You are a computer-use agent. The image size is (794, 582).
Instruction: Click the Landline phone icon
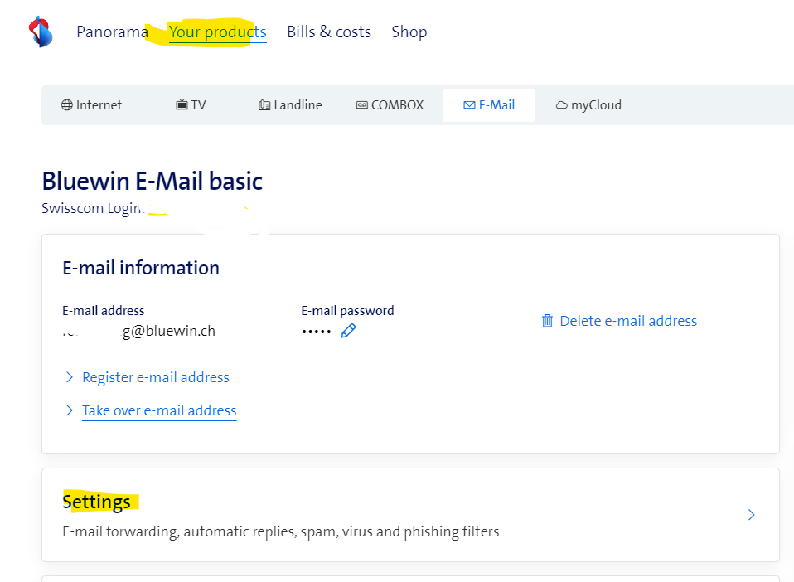pyautogui.click(x=264, y=105)
